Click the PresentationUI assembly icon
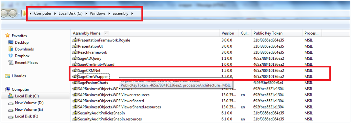This screenshot has height=123, width=351. (75, 46)
